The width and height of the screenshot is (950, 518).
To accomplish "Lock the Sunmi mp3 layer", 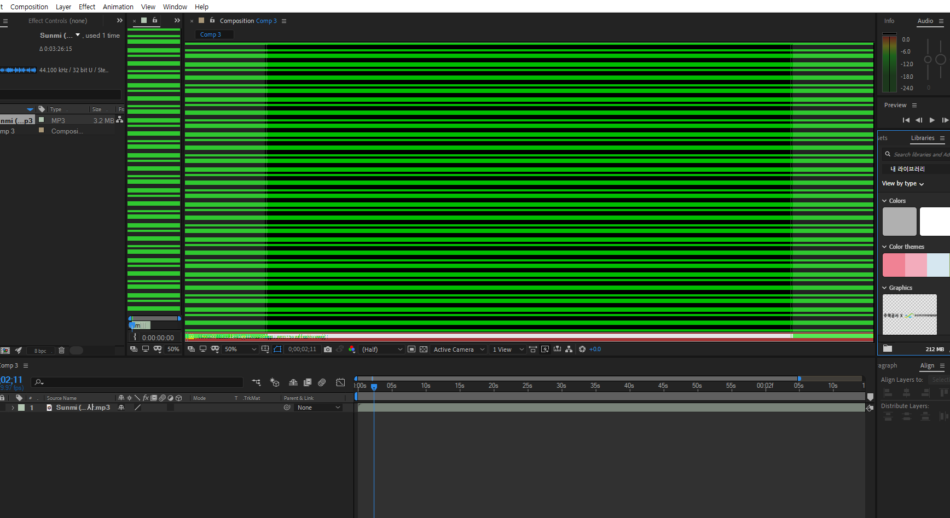I will 3,408.
